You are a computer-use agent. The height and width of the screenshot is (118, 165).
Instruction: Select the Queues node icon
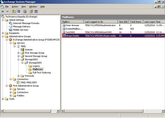click(22, 49)
